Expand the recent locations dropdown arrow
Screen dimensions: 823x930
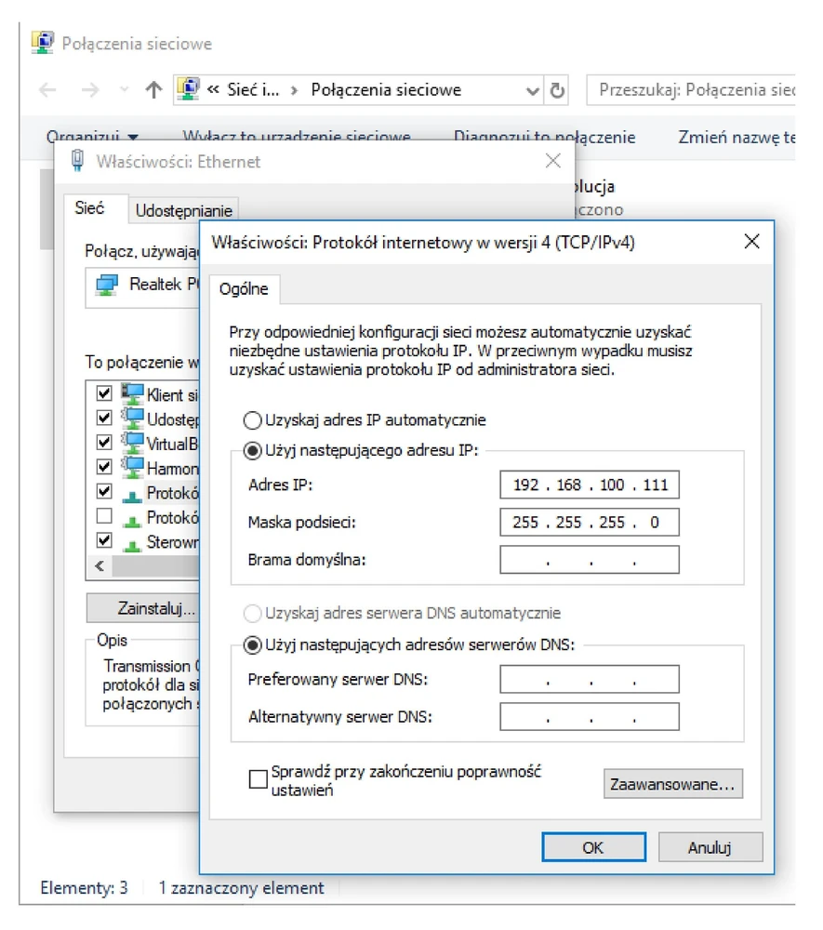(x=125, y=90)
